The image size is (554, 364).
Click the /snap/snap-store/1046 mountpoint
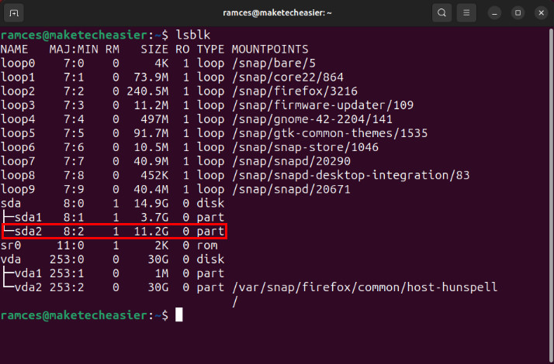click(305, 147)
